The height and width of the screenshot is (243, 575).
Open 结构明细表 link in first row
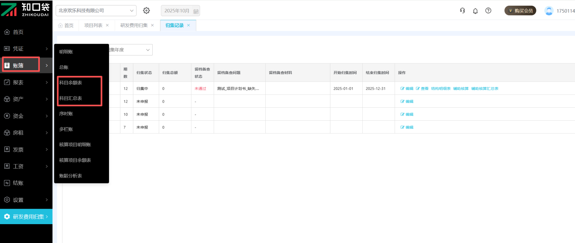pyautogui.click(x=441, y=89)
